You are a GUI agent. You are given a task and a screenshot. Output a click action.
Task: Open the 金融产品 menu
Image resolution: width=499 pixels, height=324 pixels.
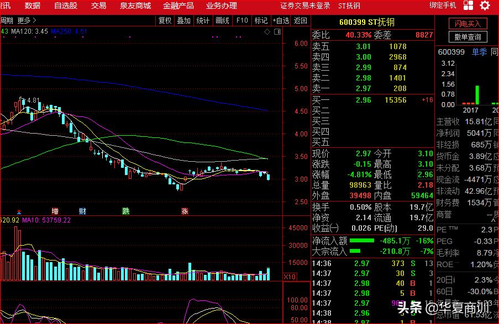(x=178, y=6)
